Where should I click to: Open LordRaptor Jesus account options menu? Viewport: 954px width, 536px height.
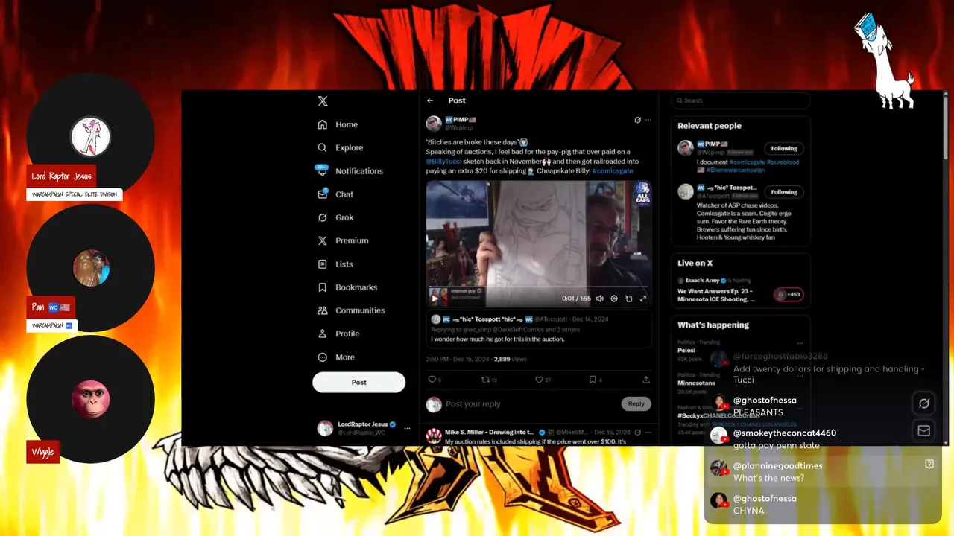(407, 428)
